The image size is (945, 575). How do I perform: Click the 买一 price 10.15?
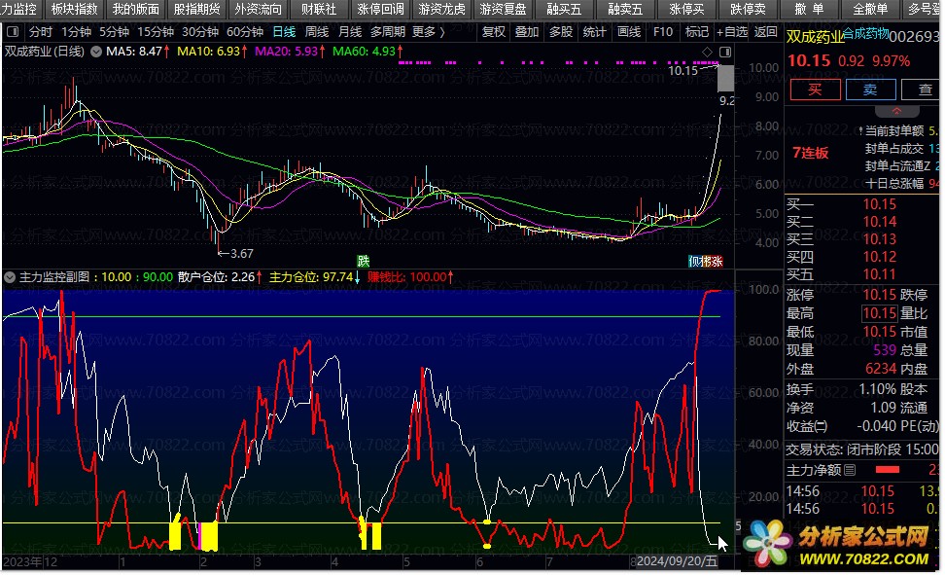tap(879, 204)
